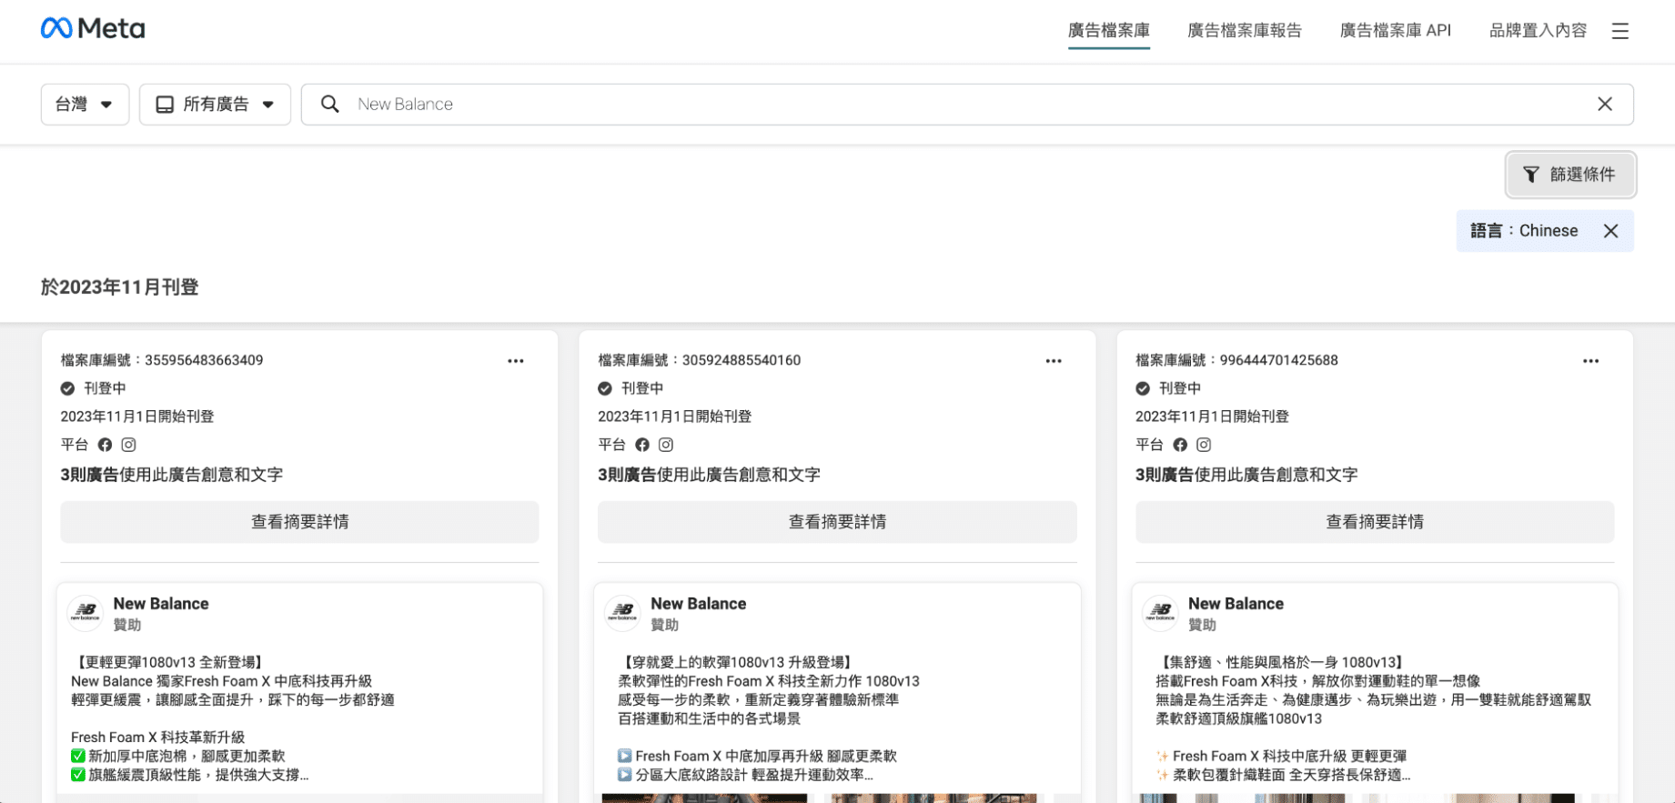Click the search magnifier icon
1675x803 pixels.
click(x=330, y=104)
